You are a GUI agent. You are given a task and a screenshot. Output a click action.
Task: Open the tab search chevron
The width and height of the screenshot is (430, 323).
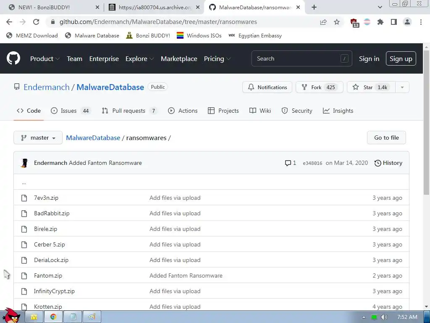point(380,8)
